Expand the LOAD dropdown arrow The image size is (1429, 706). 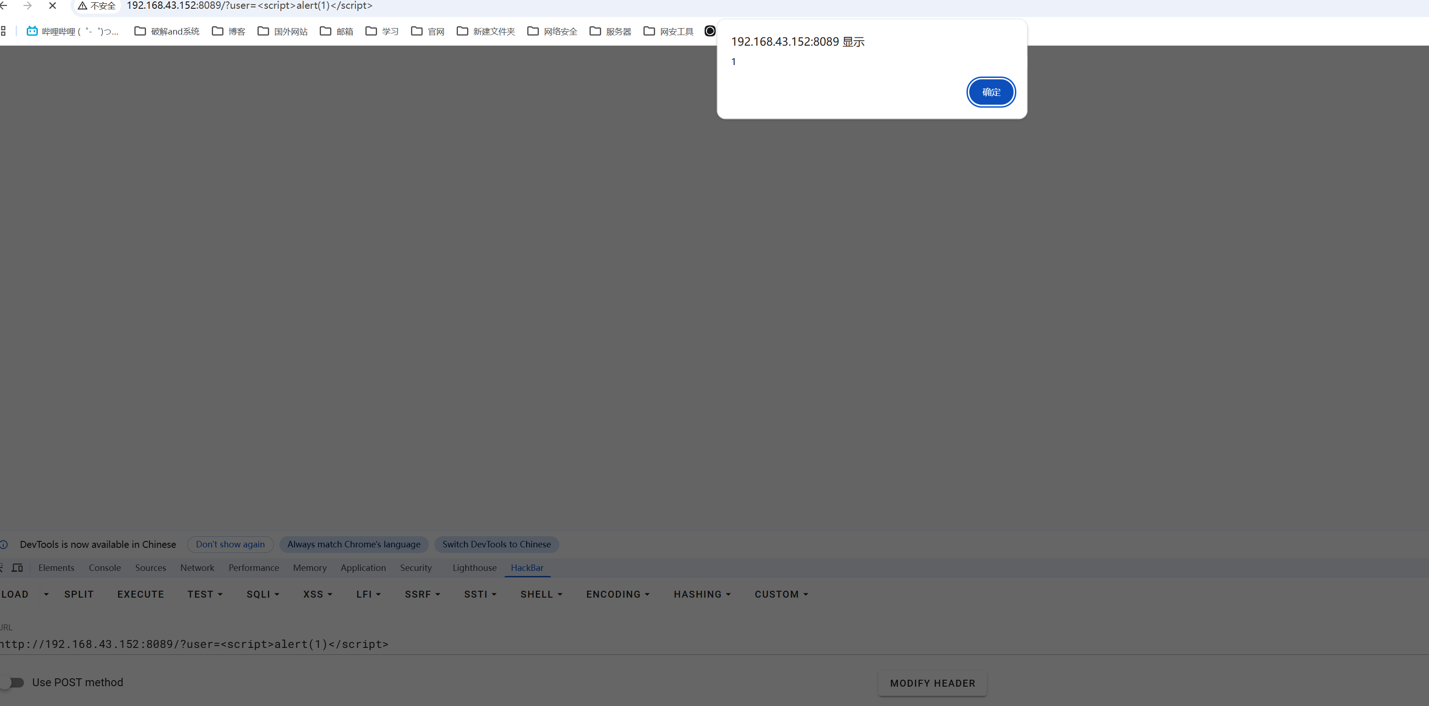tap(46, 594)
